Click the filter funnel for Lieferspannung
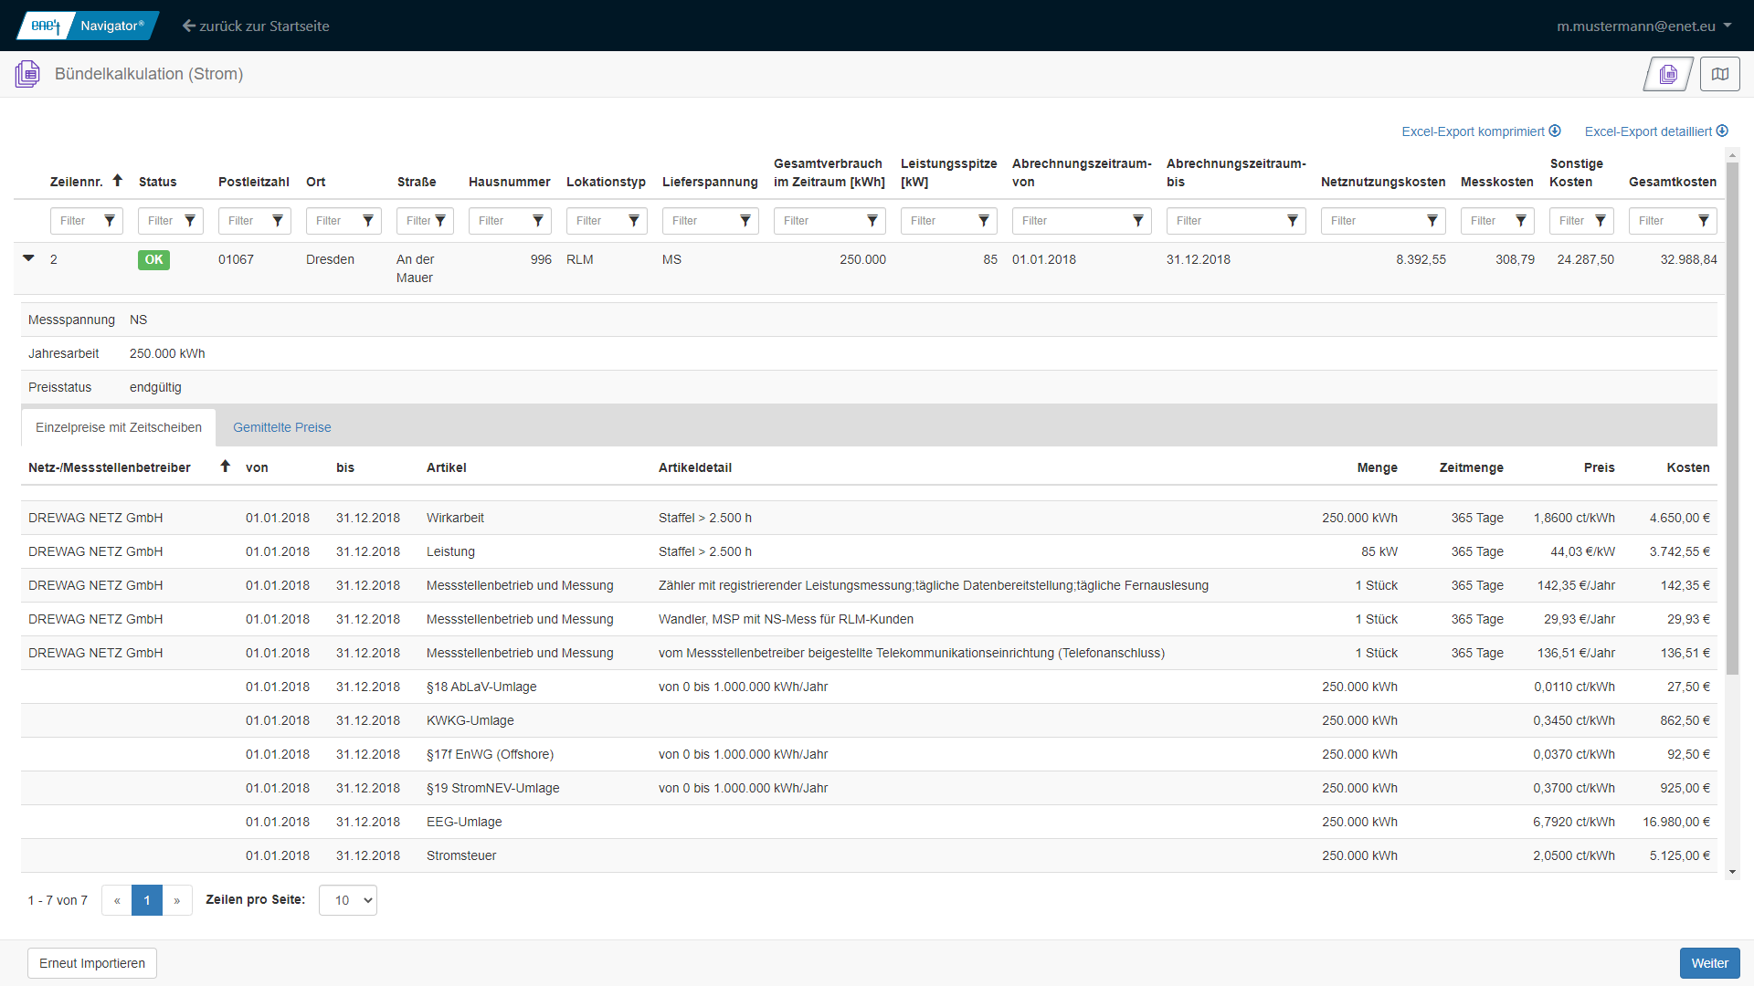This screenshot has height=986, width=1754. pos(745,221)
